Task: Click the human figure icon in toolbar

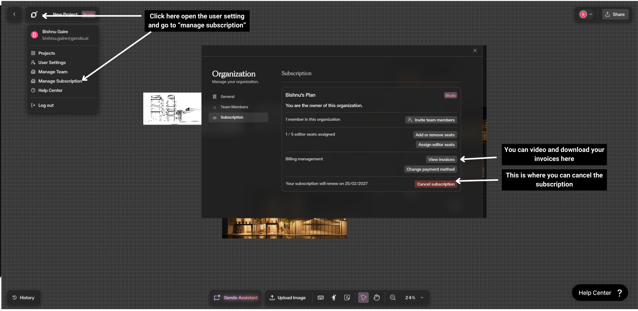Action: coord(334,298)
